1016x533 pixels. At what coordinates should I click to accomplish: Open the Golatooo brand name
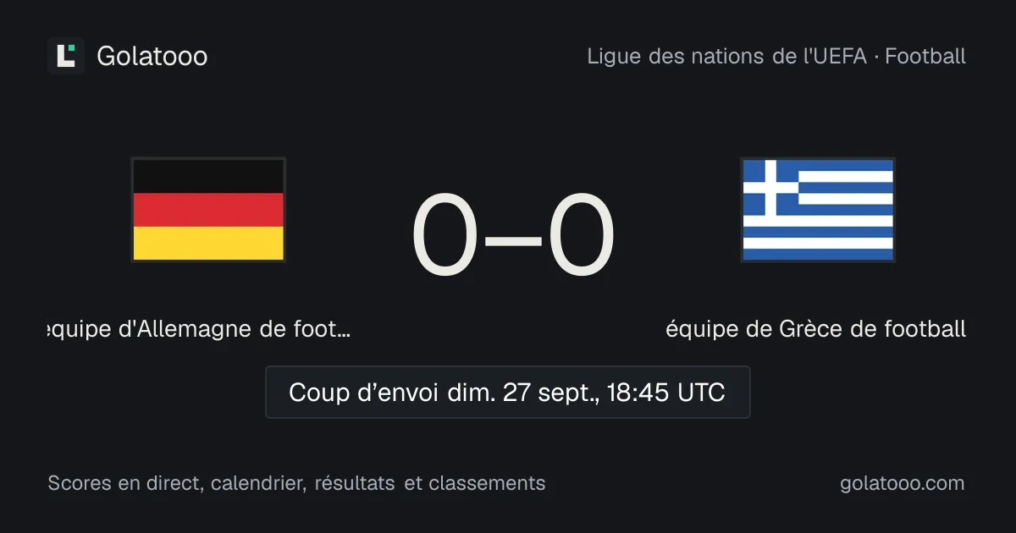[152, 57]
